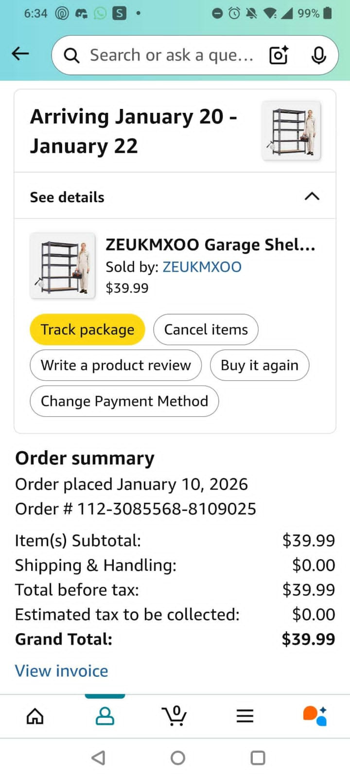This screenshot has height=778, width=350.
Task: Open the Rufus AI assistant icon
Action: [x=315, y=716]
